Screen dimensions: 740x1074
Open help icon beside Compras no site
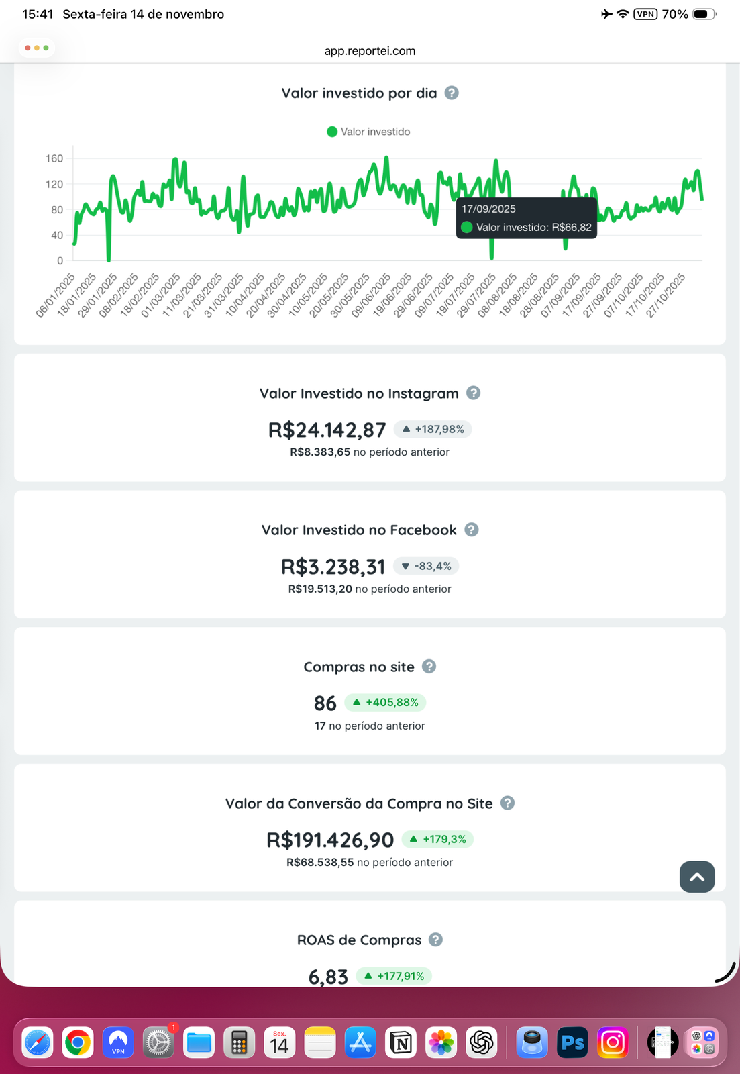(x=429, y=666)
